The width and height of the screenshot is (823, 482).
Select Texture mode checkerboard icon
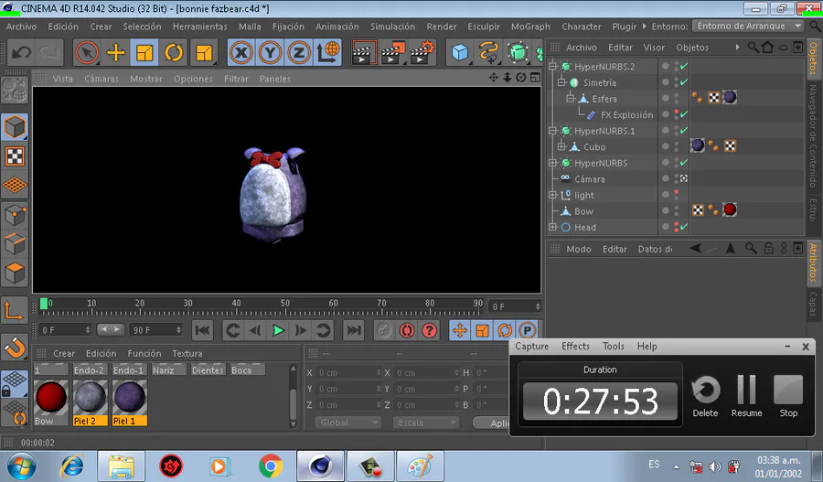point(14,155)
